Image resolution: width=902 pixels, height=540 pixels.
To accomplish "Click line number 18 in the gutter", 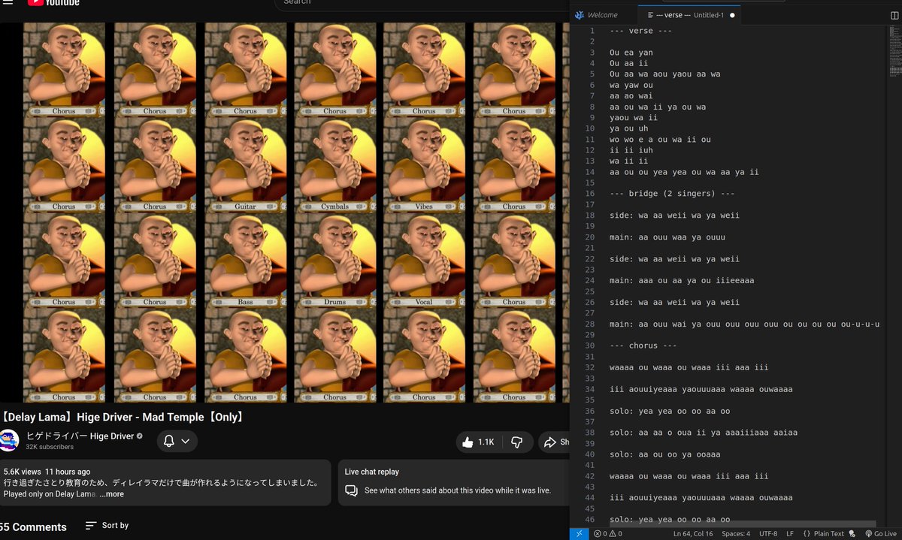I will [589, 216].
